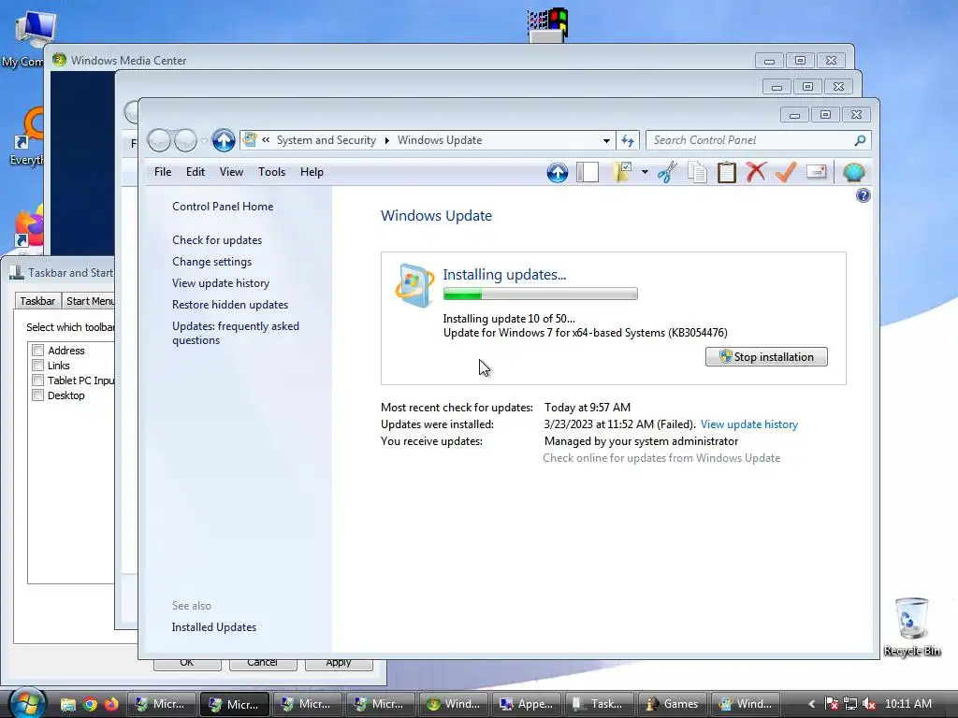Click the Copy pages toolbar icon
This screenshot has width=958, height=718.
point(697,172)
